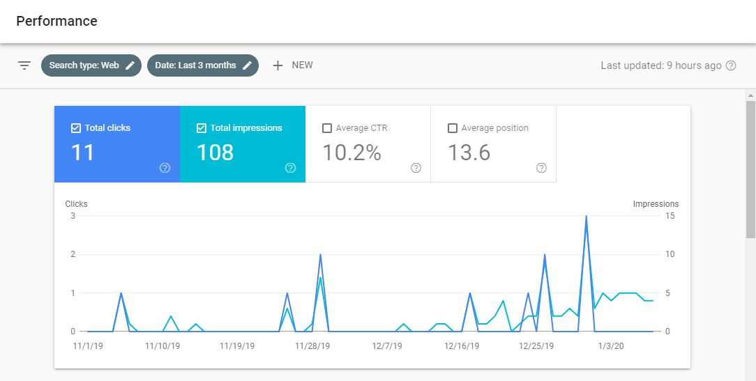Click help icon next to Last updated

click(731, 65)
